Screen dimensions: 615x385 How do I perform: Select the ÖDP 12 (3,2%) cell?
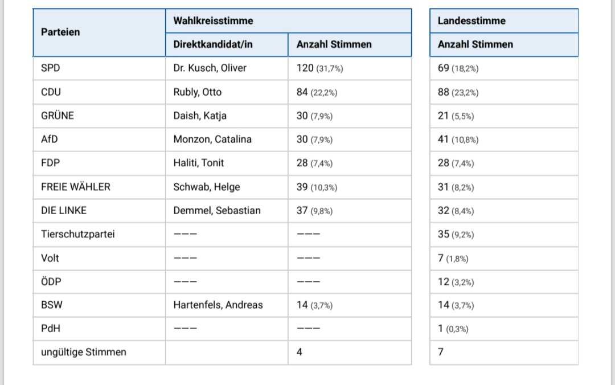[x=456, y=282]
